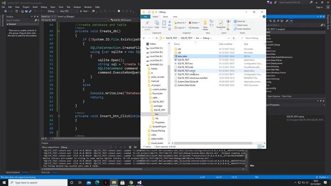Switch to Form1.cs [Design] tab
The width and height of the screenshot is (331, 186).
click(x=66, y=17)
